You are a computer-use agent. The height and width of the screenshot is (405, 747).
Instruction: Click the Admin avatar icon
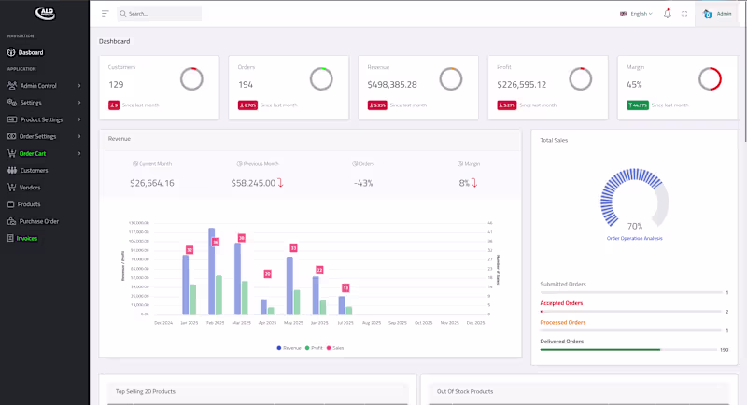point(708,14)
